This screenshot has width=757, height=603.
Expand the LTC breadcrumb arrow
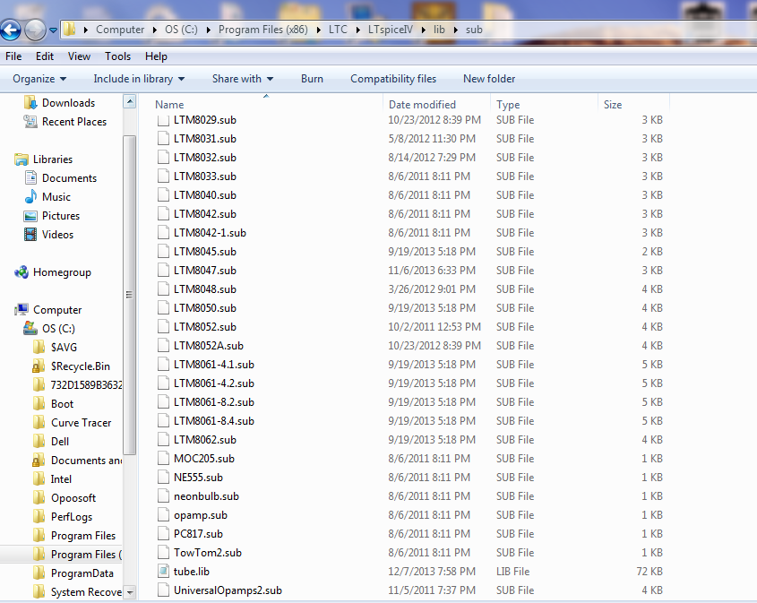pos(358,30)
